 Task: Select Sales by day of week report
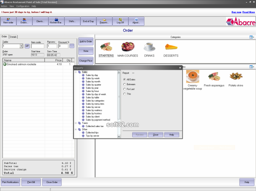pos(96,95)
